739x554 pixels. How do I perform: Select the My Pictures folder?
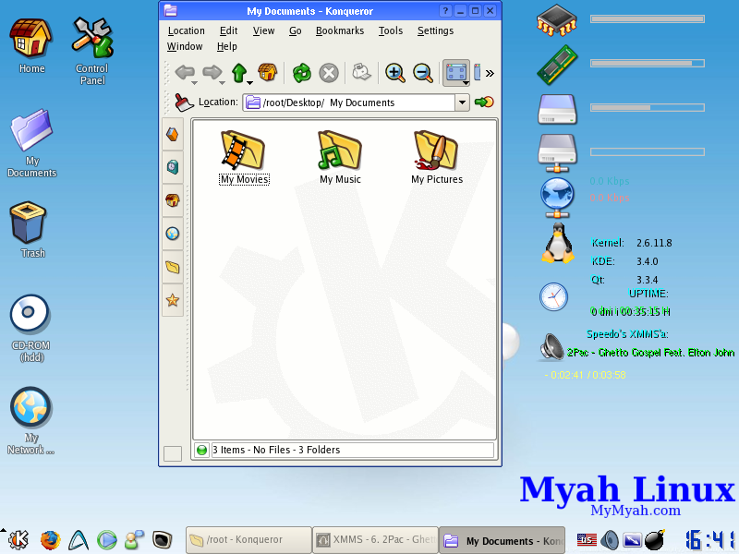pos(436,157)
